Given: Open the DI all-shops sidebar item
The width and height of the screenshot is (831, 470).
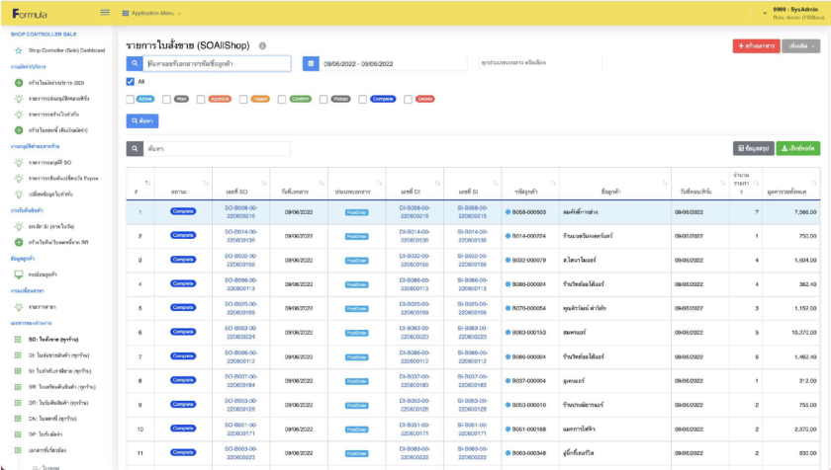Looking at the screenshot, I should click(58, 355).
